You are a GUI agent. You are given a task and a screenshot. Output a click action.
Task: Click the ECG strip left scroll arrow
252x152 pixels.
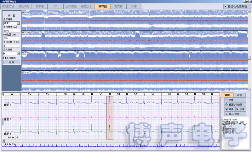pyautogui.click(x=3, y=141)
